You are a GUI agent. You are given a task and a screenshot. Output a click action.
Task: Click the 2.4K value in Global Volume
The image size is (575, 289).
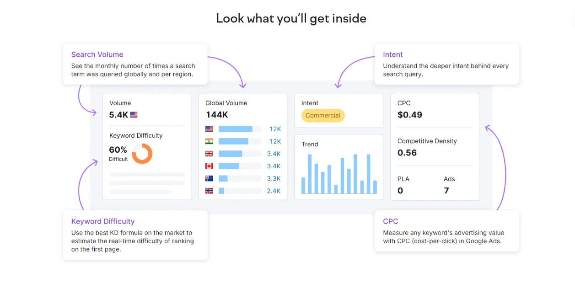pos(274,191)
